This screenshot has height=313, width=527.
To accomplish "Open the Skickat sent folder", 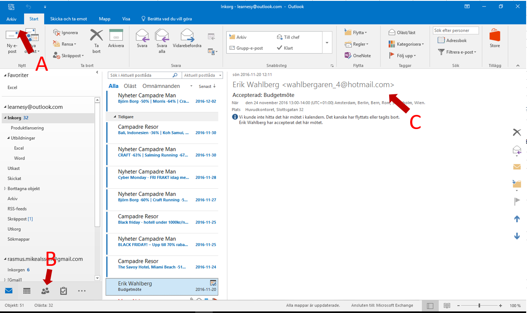I will click(14, 178).
